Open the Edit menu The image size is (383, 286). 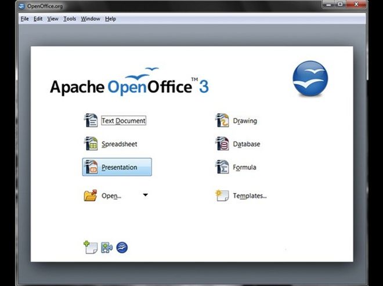click(x=38, y=19)
